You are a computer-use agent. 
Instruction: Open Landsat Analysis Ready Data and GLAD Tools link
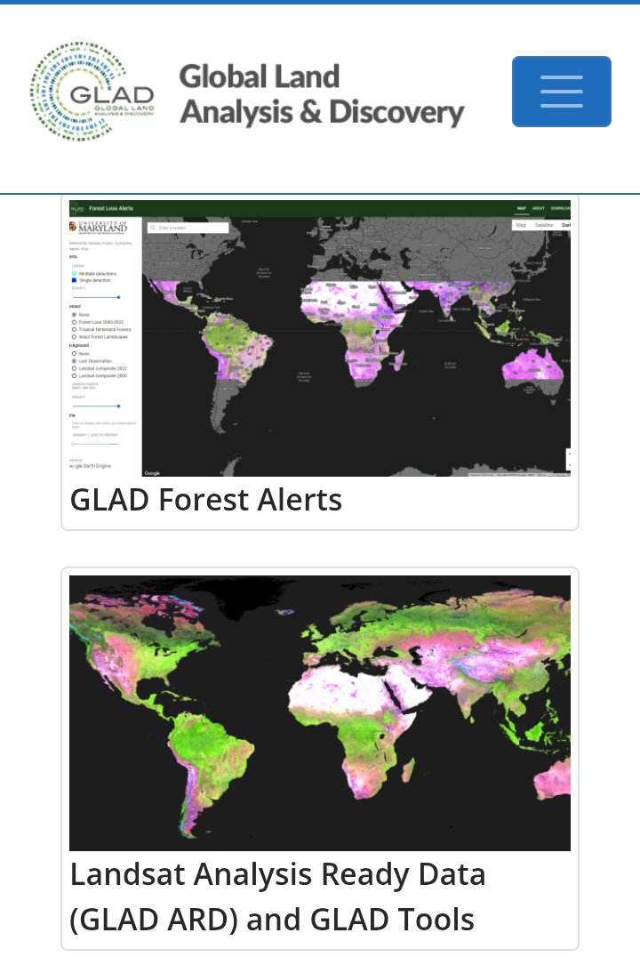278,897
